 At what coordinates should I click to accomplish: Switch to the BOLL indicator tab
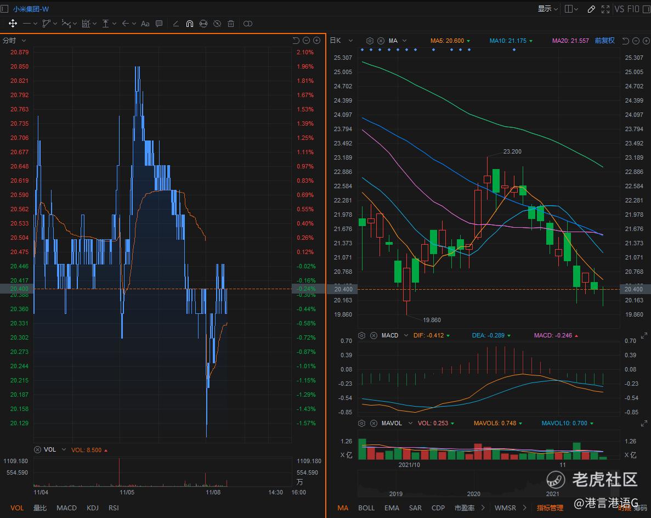[366, 508]
